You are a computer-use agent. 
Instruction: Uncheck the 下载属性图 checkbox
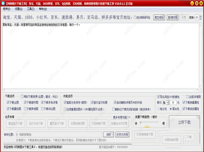point(8,109)
